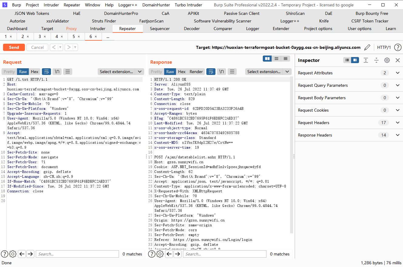403x267 pixels.
Task: Go to previous search match in Request
Action: pos(22,254)
